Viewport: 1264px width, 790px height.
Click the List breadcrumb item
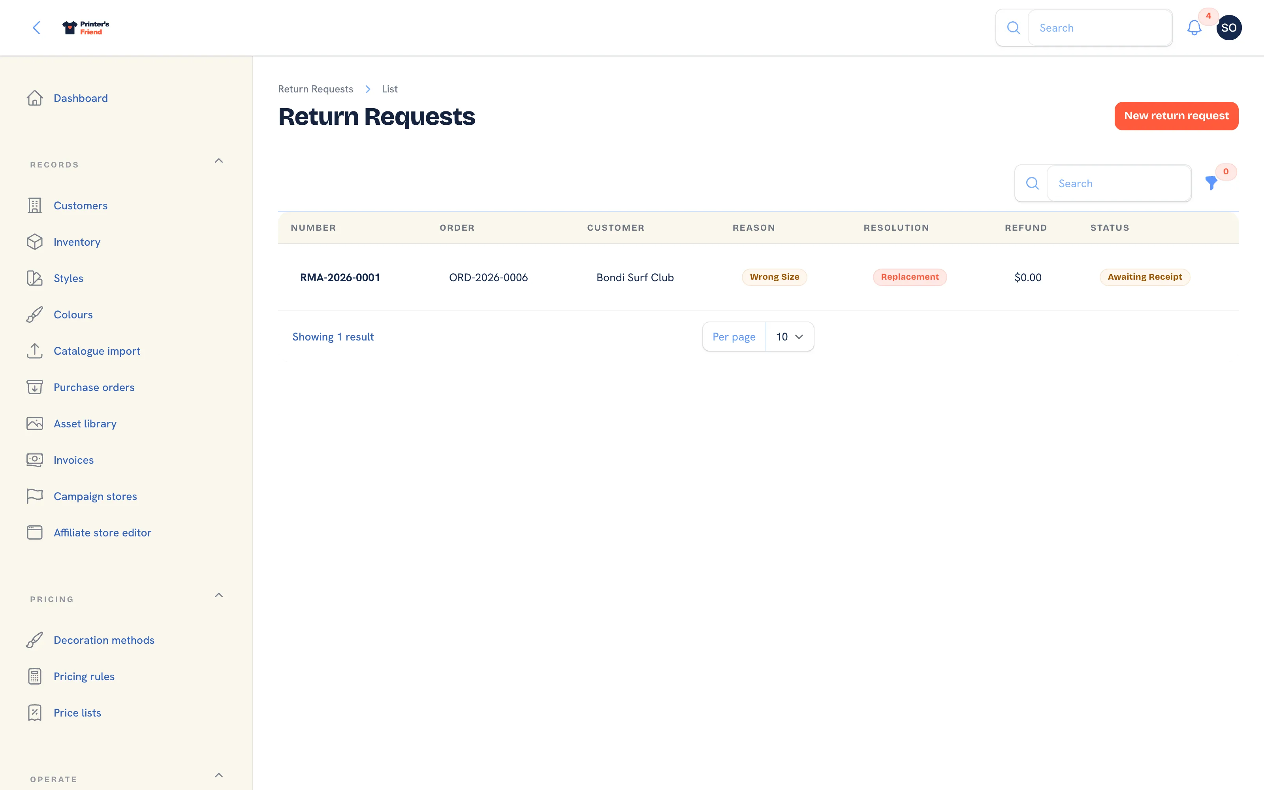coord(389,89)
